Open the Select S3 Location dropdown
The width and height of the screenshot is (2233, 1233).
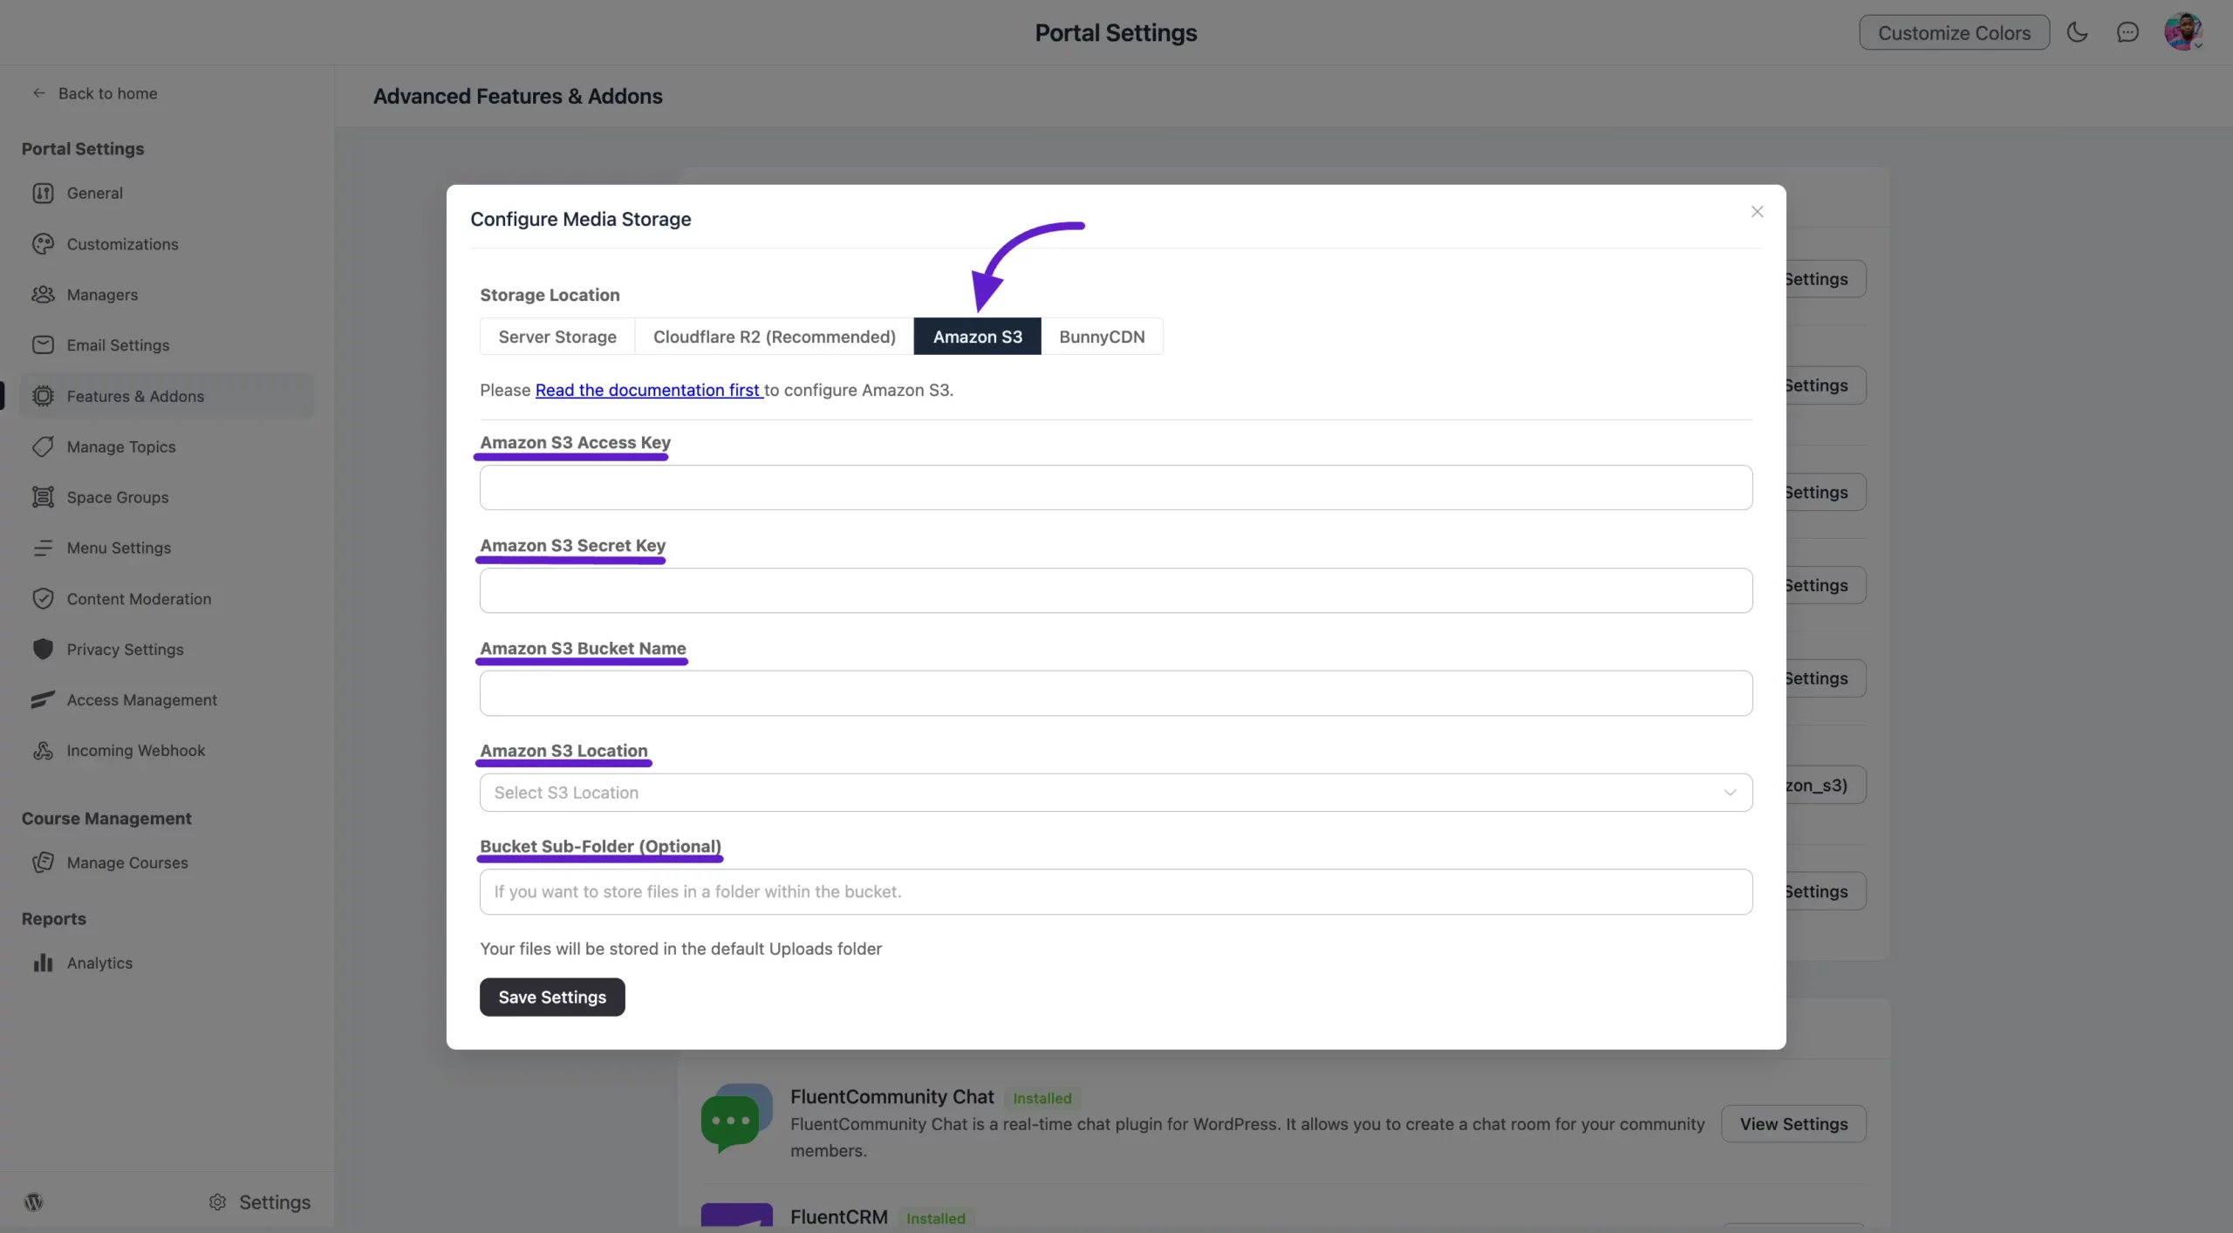point(1116,793)
